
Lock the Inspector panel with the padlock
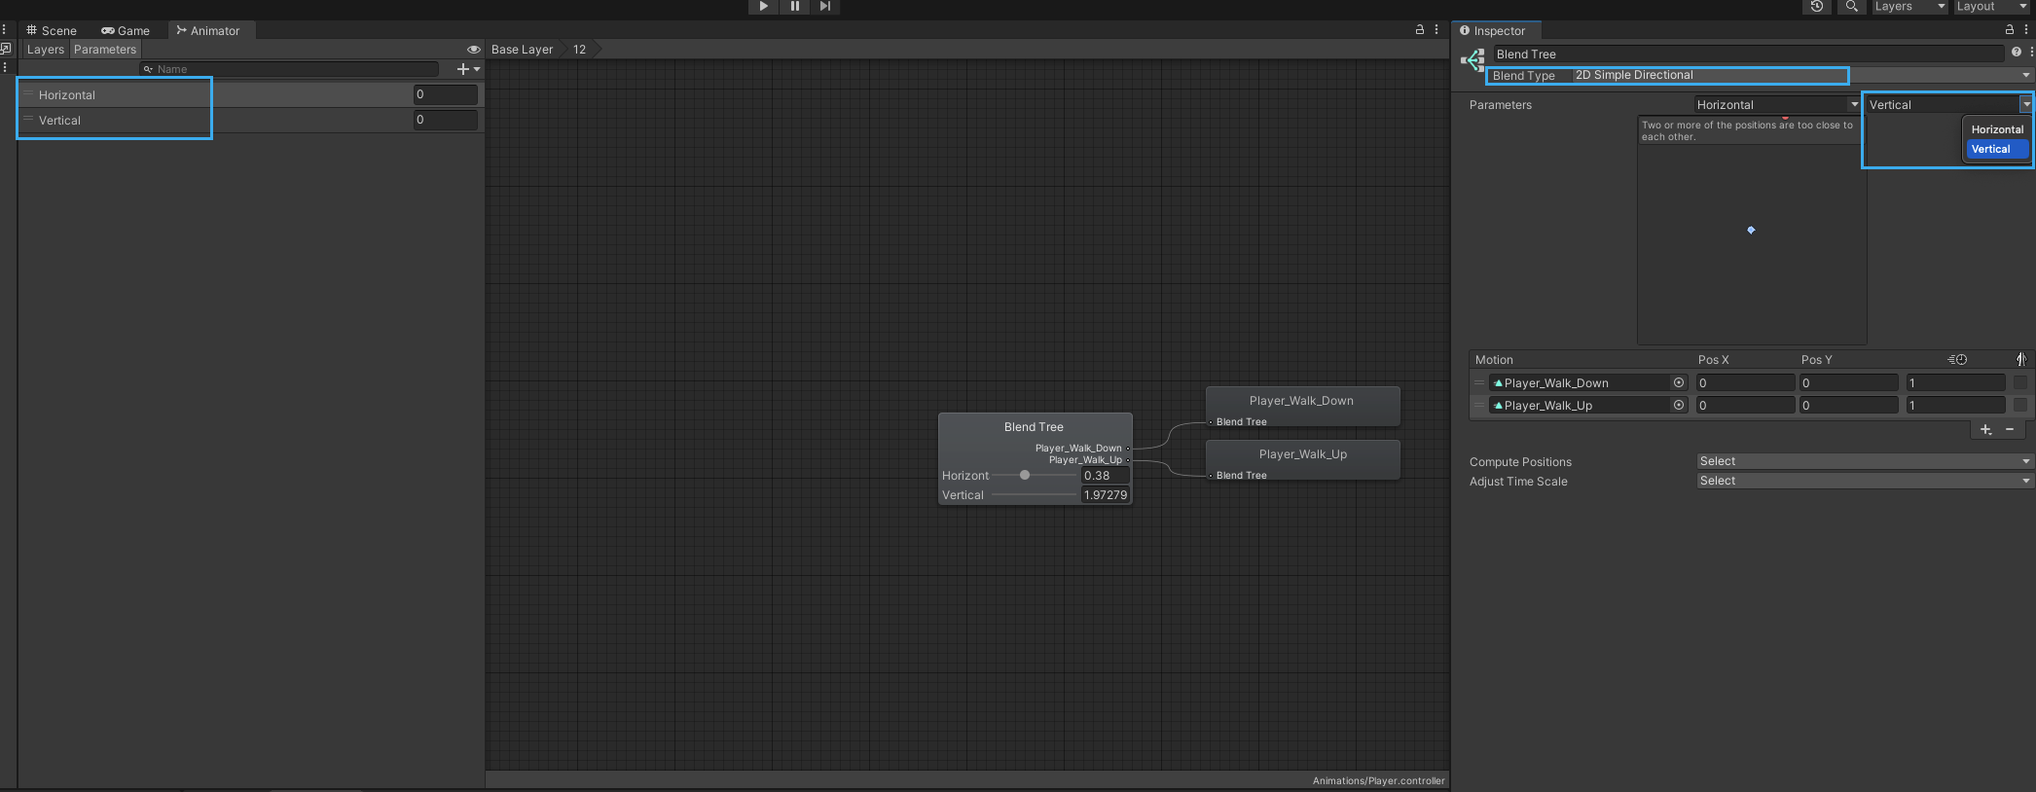tap(2009, 30)
